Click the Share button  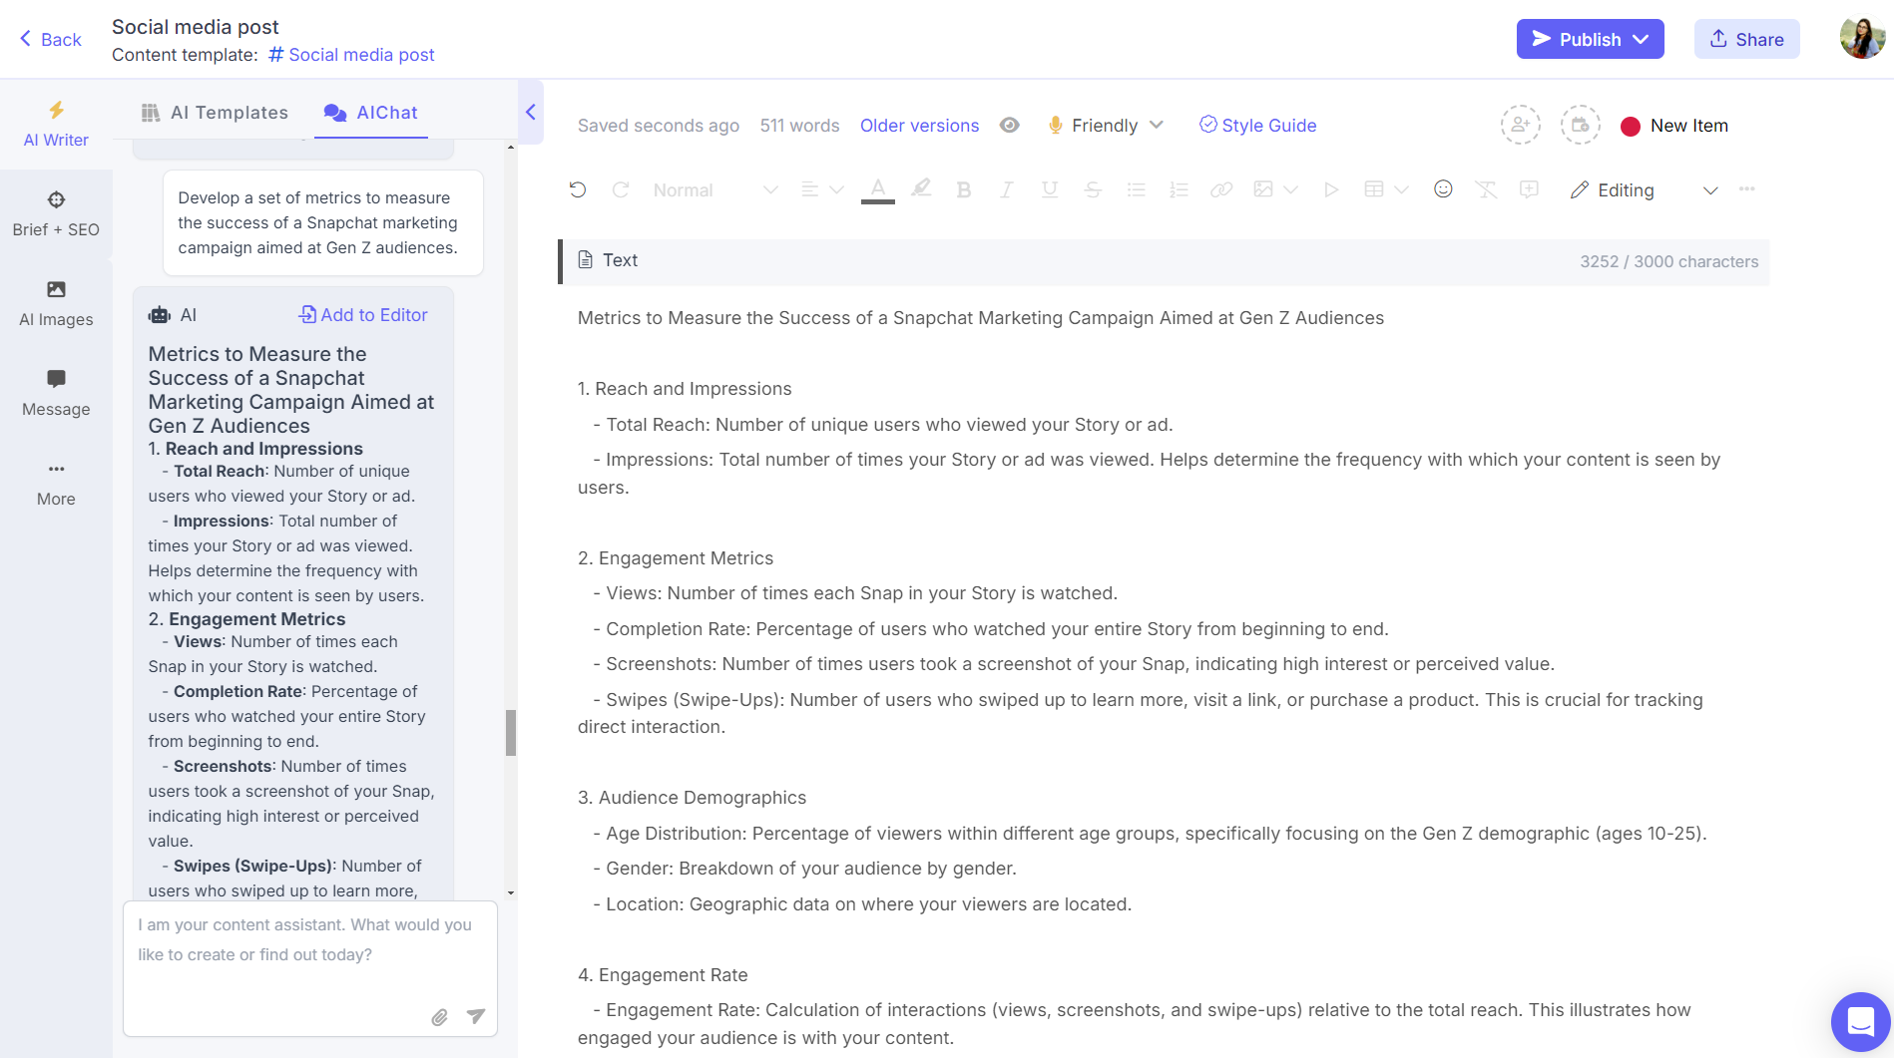coord(1746,39)
